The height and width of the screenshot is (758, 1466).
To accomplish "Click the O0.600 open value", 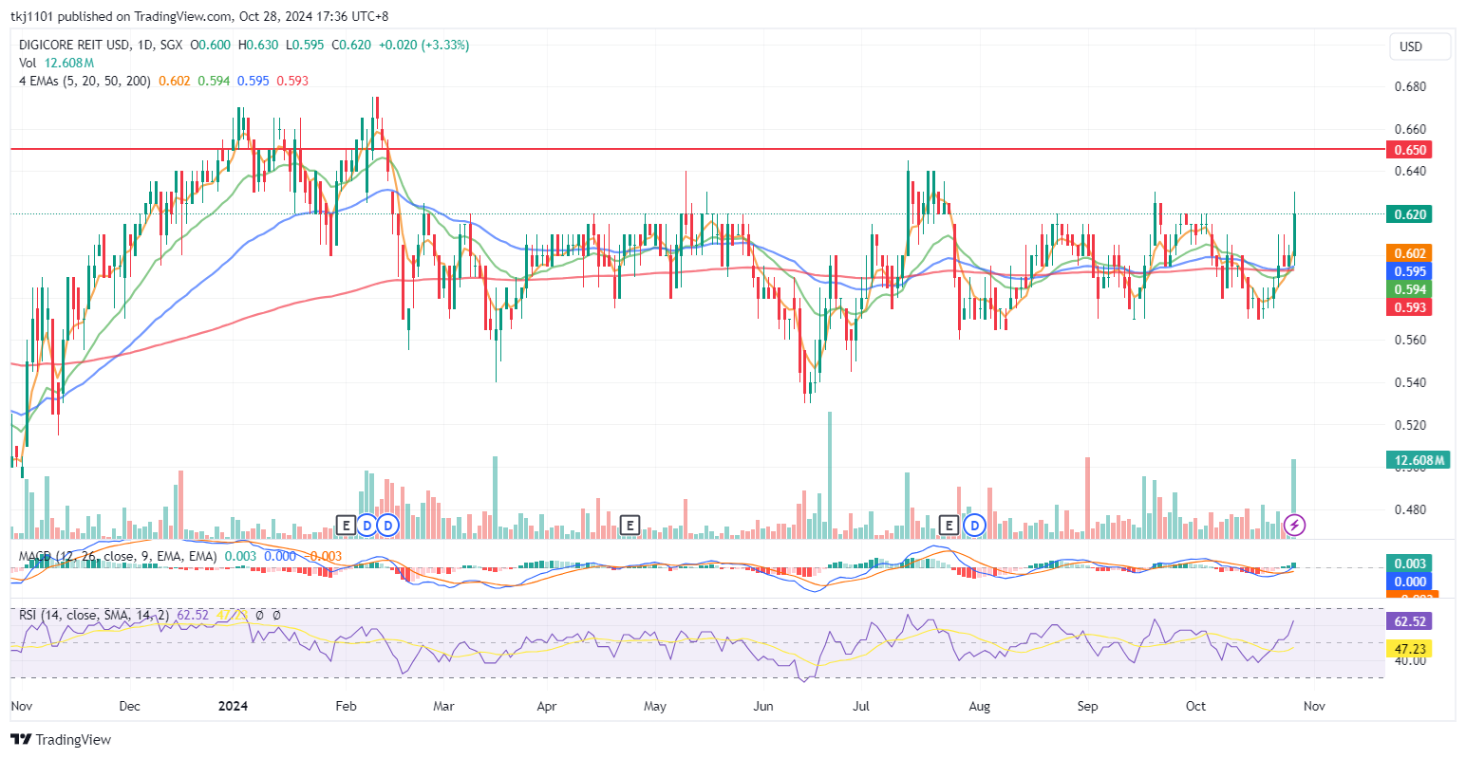I will coord(211,45).
